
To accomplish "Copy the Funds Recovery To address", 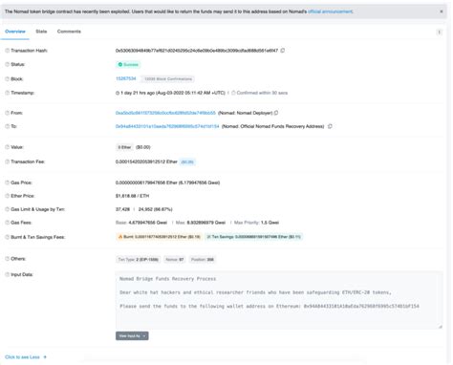I will pyautogui.click(x=330, y=126).
